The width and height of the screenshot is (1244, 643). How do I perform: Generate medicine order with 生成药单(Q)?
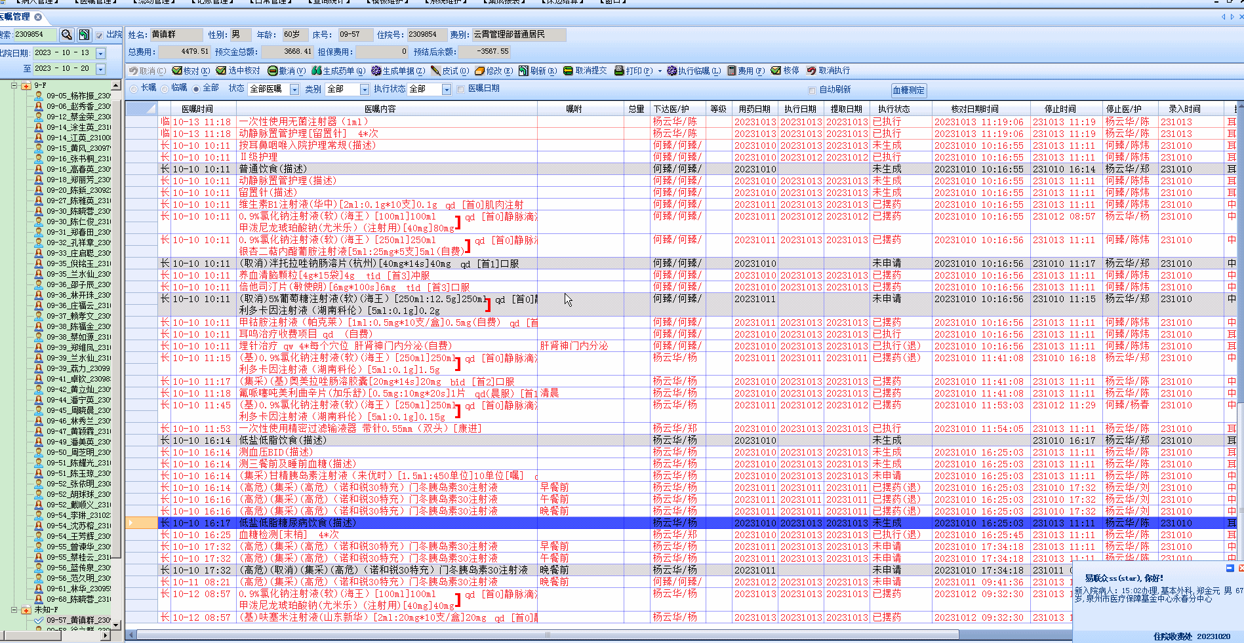click(x=338, y=71)
